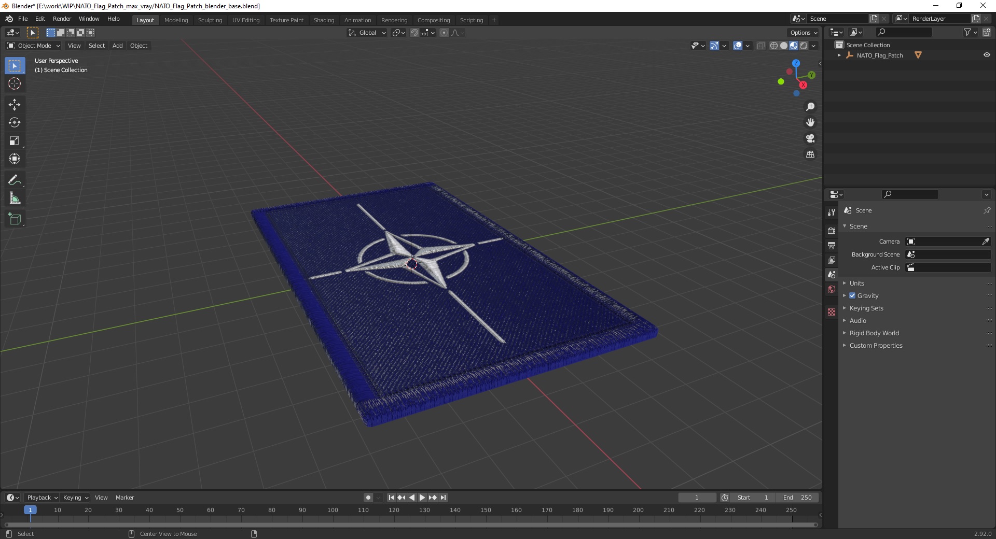The image size is (996, 539).
Task: Click the current frame marker at 1
Action: pyautogui.click(x=30, y=510)
